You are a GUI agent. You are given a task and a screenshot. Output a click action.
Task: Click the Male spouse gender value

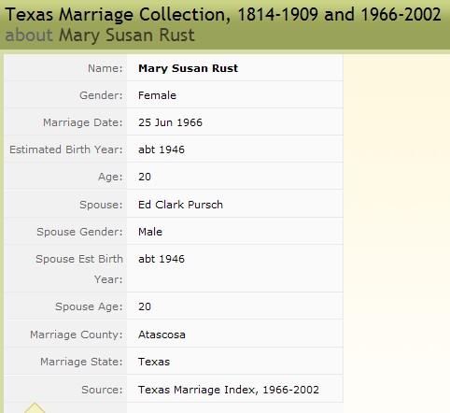coord(150,232)
